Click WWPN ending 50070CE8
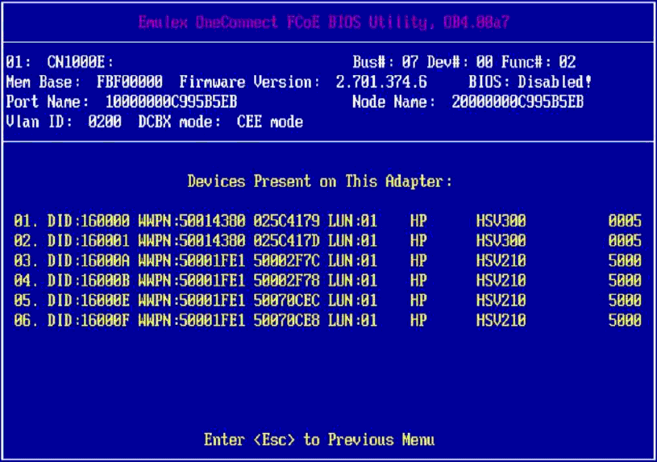 [x=287, y=321]
